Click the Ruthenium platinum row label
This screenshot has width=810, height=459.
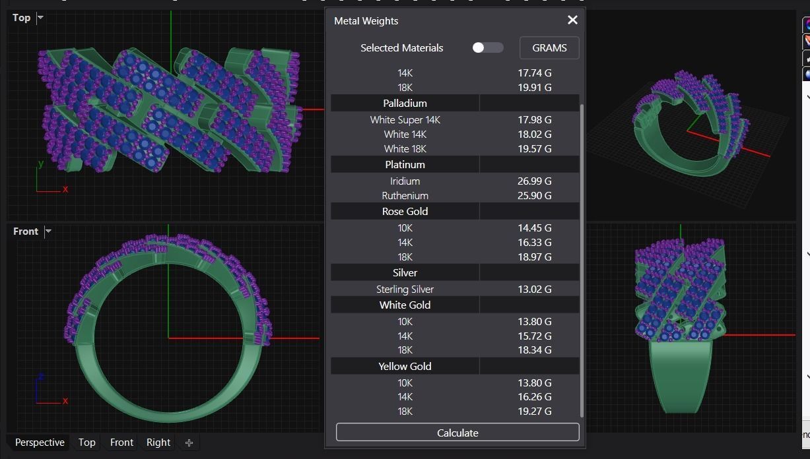pyautogui.click(x=405, y=196)
